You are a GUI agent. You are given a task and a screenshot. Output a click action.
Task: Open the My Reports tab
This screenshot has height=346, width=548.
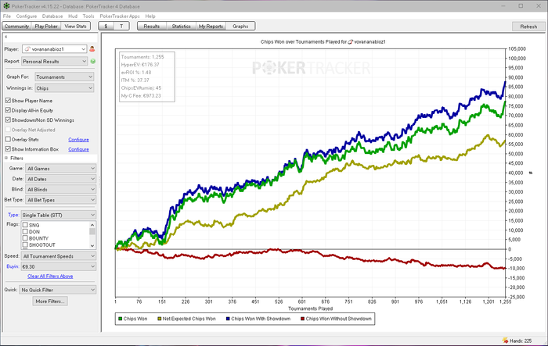tap(211, 26)
